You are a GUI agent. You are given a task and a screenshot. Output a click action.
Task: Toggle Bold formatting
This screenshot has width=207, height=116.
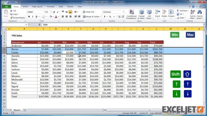[29, 16]
